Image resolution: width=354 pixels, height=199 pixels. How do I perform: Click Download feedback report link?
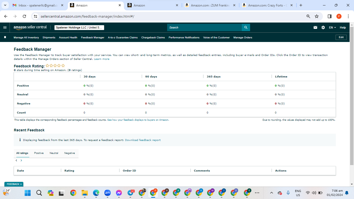143,140
